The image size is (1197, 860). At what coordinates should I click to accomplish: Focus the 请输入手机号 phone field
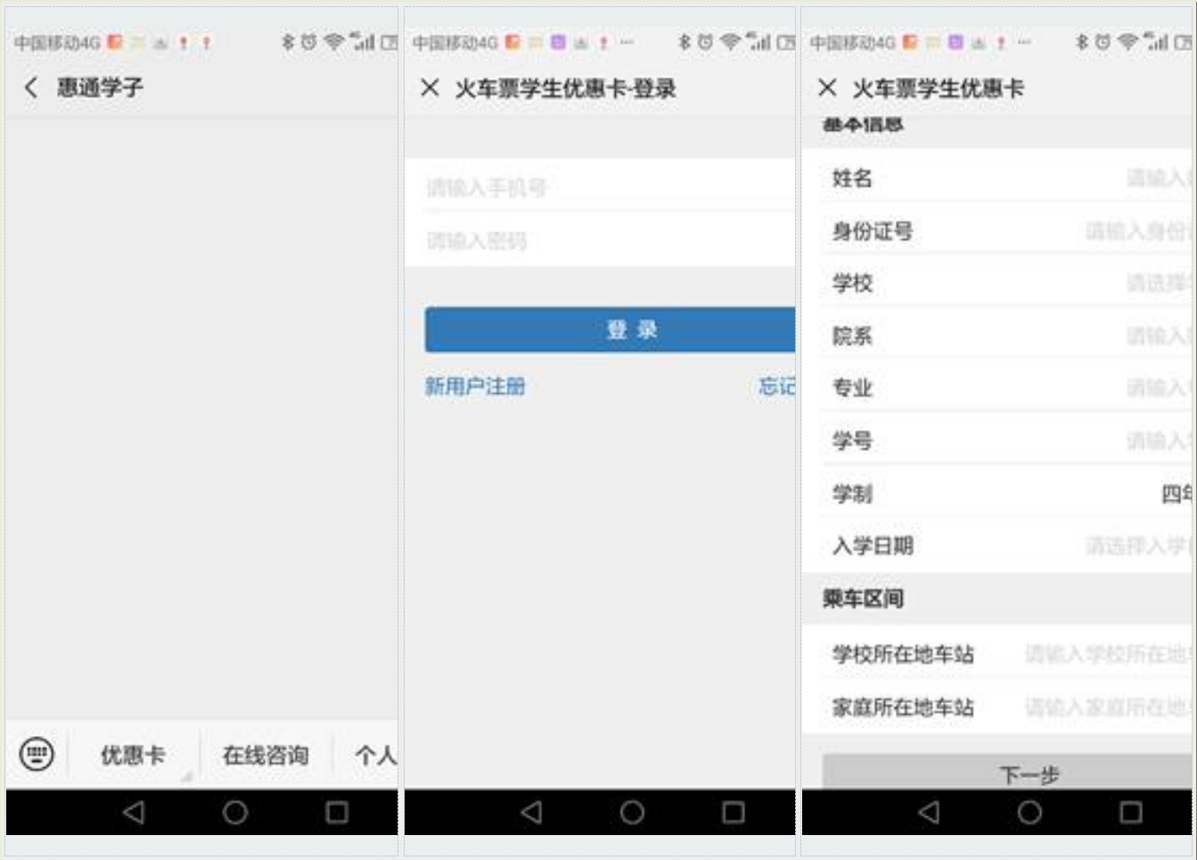[606, 187]
